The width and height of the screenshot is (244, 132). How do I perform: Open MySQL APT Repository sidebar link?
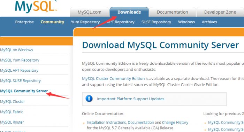point(19,70)
